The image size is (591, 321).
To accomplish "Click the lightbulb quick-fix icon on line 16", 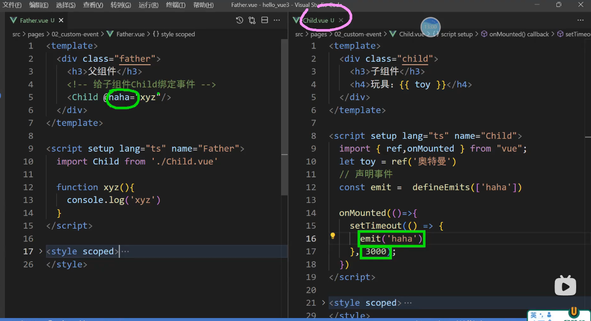I will (333, 236).
